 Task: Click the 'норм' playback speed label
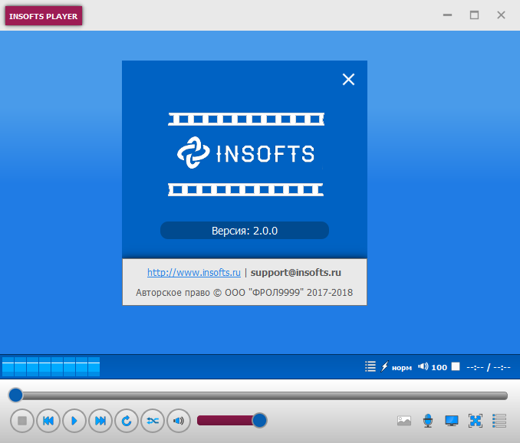coord(402,367)
